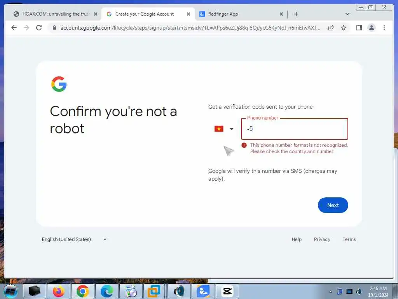Open the Chrome profile avatar icon
The width and height of the screenshot is (398, 299).
(x=371, y=28)
